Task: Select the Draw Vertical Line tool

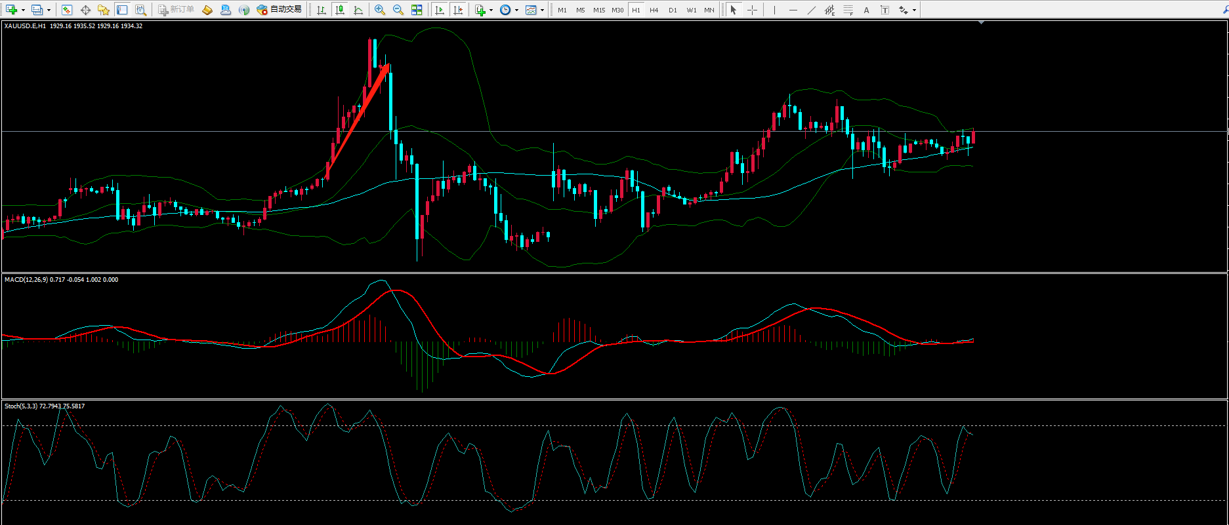Action: pyautogui.click(x=775, y=10)
